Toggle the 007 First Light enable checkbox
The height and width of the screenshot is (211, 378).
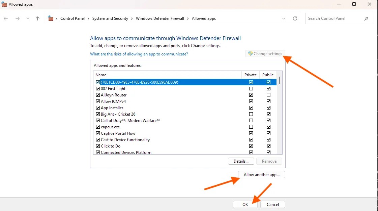(98, 88)
